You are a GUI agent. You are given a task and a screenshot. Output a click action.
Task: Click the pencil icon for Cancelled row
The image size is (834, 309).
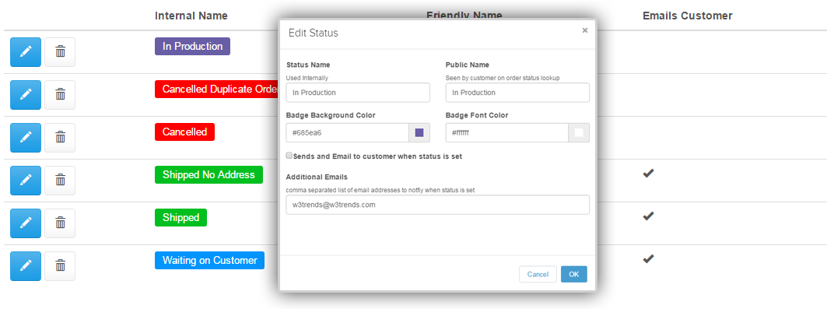(26, 138)
